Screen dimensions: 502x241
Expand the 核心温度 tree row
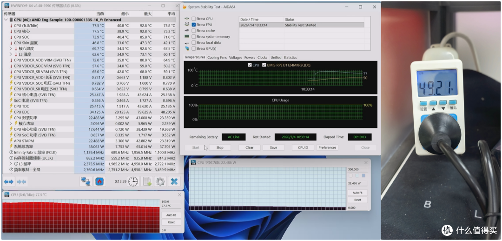pyautogui.click(x=11, y=48)
